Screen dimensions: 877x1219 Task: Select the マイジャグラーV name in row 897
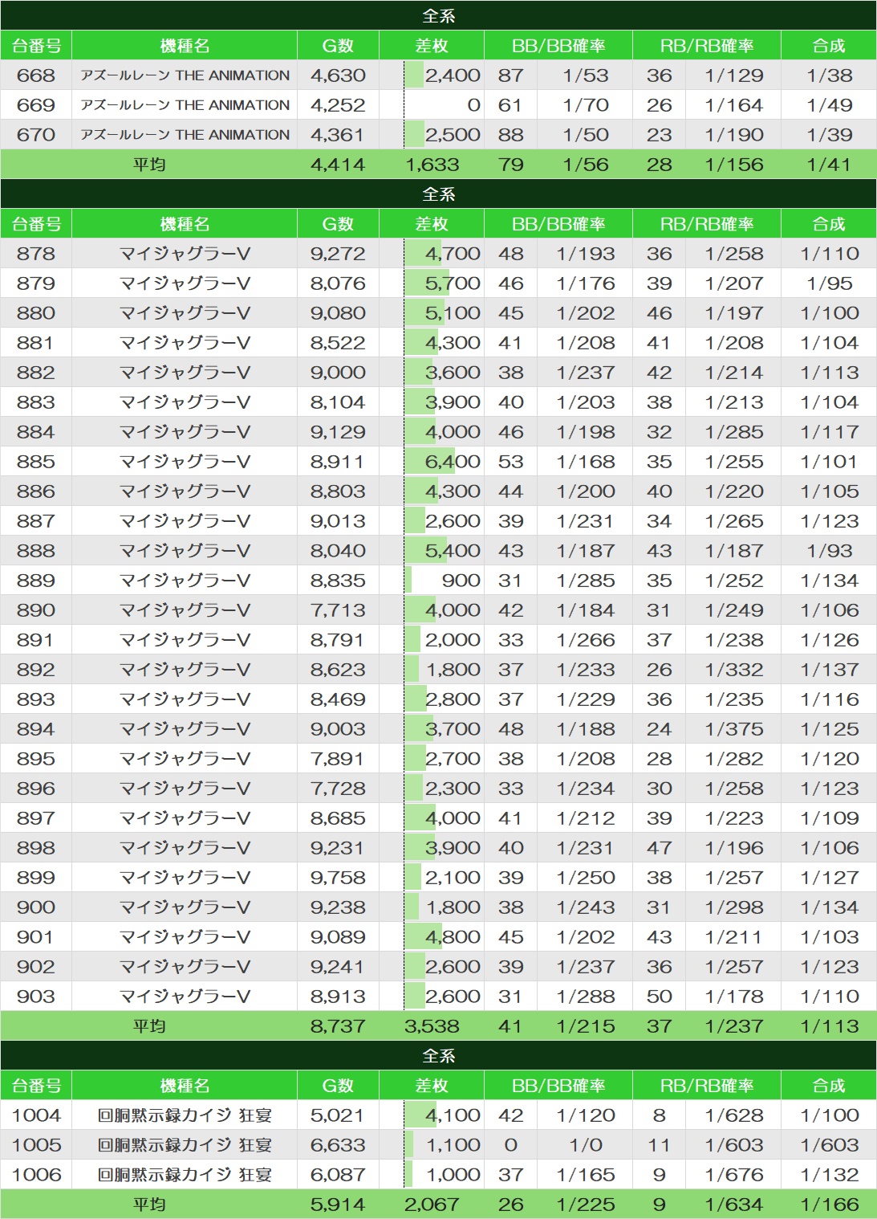pos(185,818)
